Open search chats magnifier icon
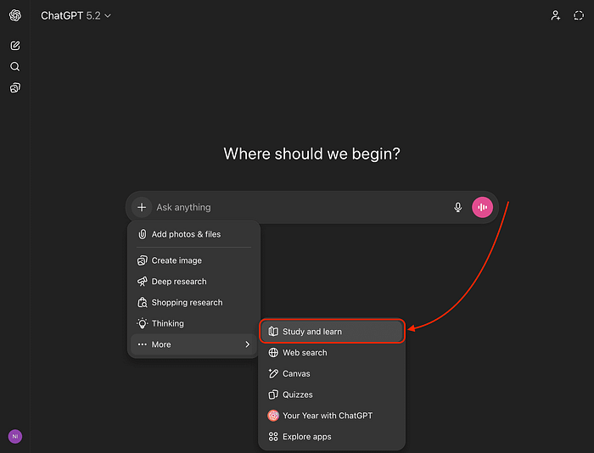The width and height of the screenshot is (594, 453). 15,66
